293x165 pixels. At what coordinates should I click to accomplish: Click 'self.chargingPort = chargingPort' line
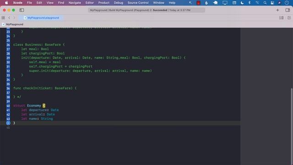click(x=60, y=66)
